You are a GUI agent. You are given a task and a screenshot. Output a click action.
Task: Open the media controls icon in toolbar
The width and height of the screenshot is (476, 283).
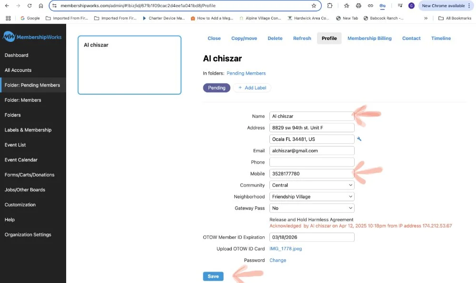(x=400, y=5)
